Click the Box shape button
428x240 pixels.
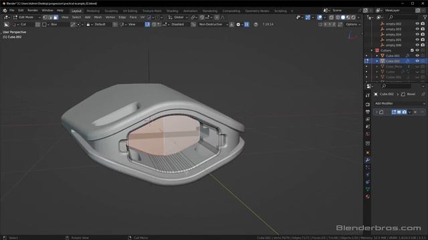pyautogui.click(x=55, y=25)
